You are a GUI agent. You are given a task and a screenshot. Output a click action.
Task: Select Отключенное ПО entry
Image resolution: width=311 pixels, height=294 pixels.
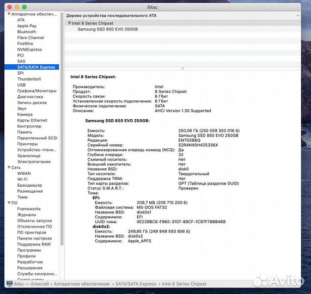pyautogui.click(x=34, y=226)
